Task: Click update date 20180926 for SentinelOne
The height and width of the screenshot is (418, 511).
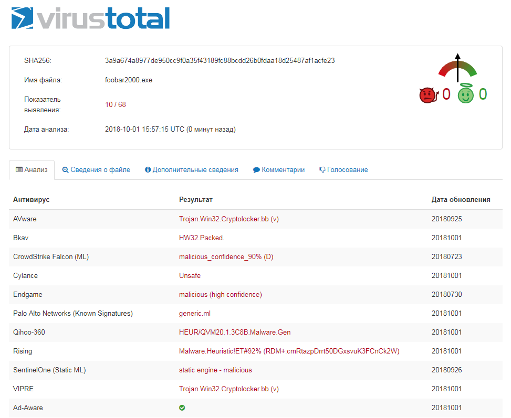Action: point(447,370)
